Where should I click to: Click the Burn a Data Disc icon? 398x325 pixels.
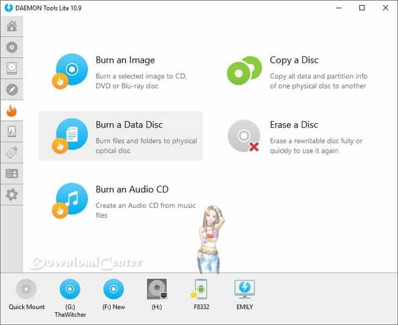70,136
